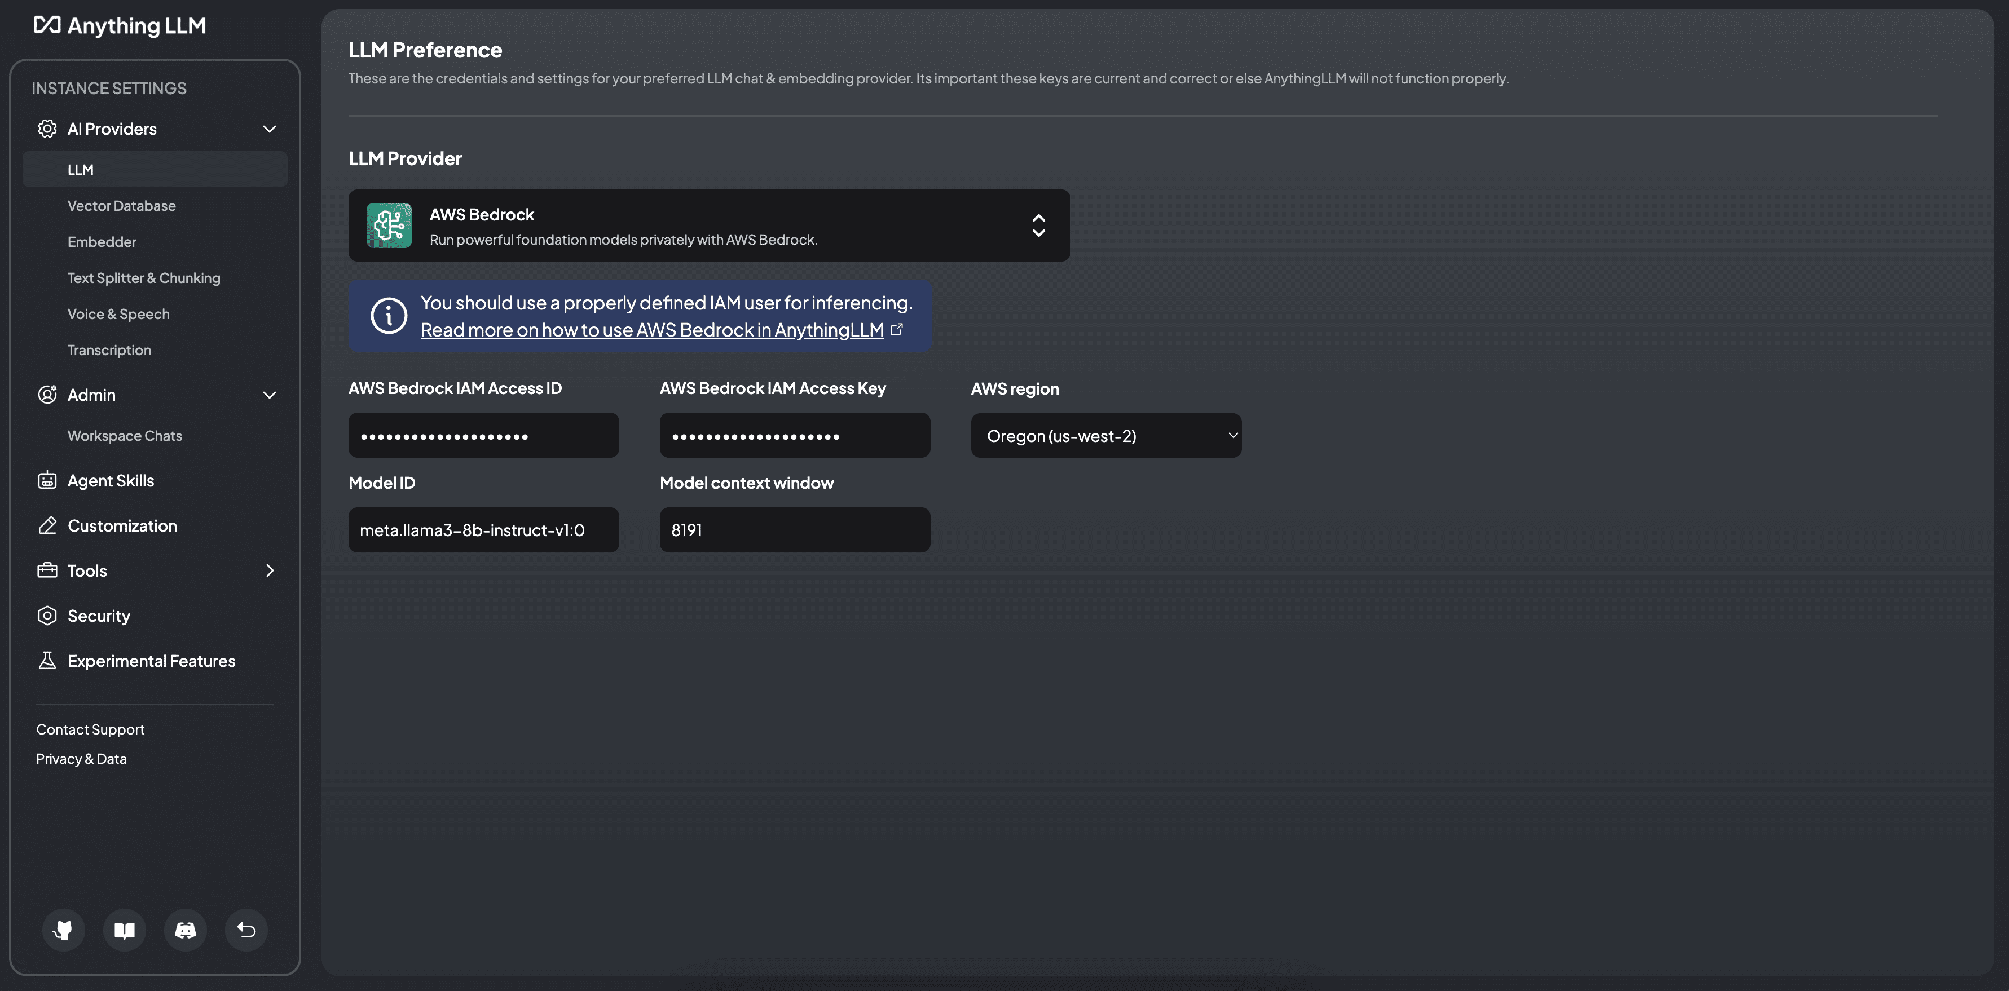Click the Anything LLM logo icon

coord(47,24)
